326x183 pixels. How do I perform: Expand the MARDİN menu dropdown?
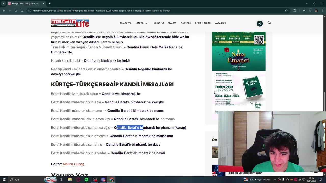[141, 23]
